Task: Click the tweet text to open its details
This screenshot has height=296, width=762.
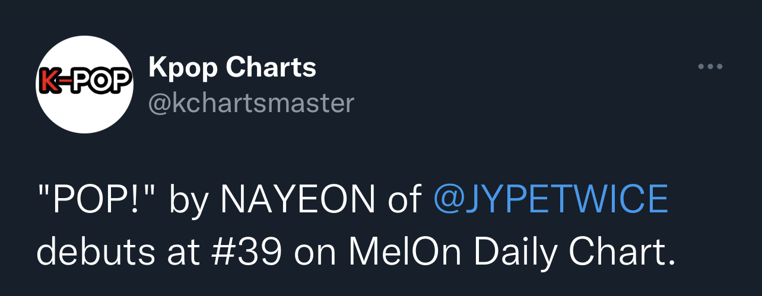Action: pyautogui.click(x=356, y=227)
